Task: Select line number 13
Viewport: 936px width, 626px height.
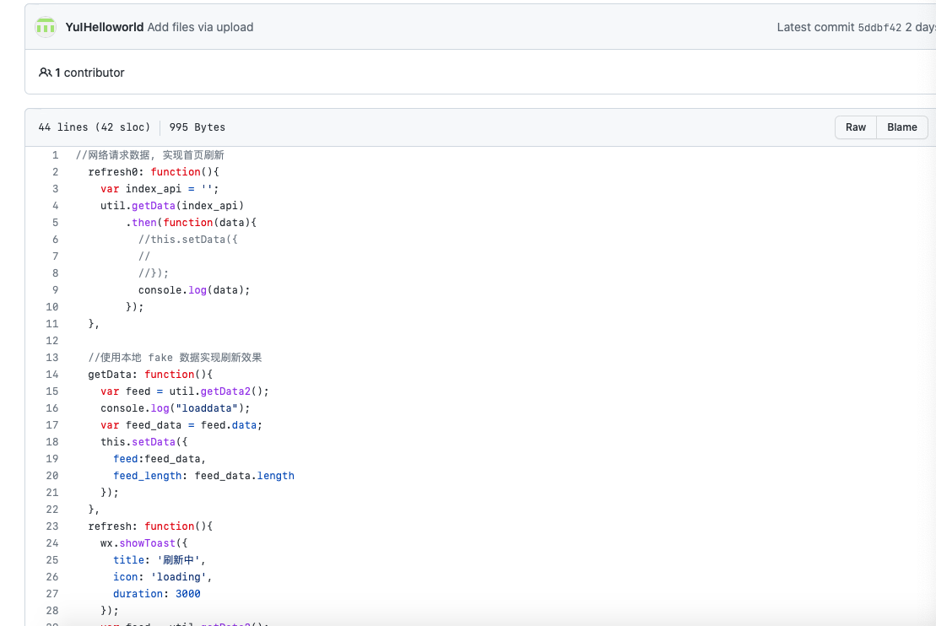Action: pos(52,358)
